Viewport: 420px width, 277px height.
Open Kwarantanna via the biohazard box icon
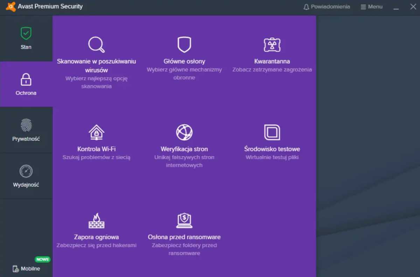(272, 45)
